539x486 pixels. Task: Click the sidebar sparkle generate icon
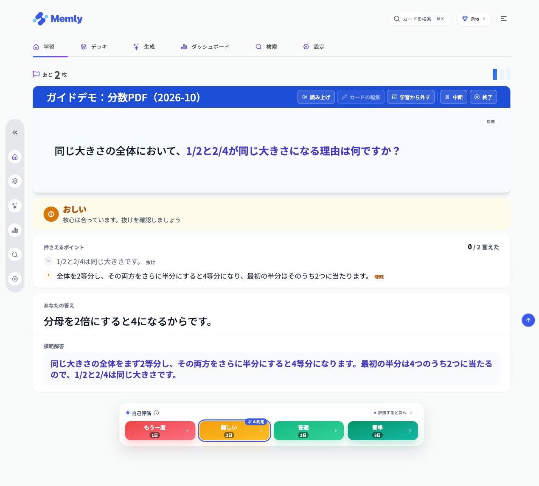(15, 206)
